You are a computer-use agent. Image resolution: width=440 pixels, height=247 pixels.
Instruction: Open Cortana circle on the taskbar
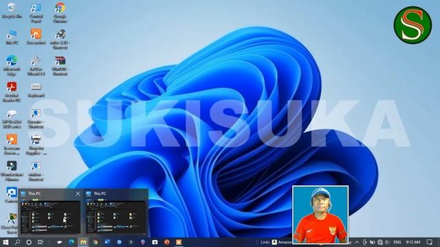[29, 242]
